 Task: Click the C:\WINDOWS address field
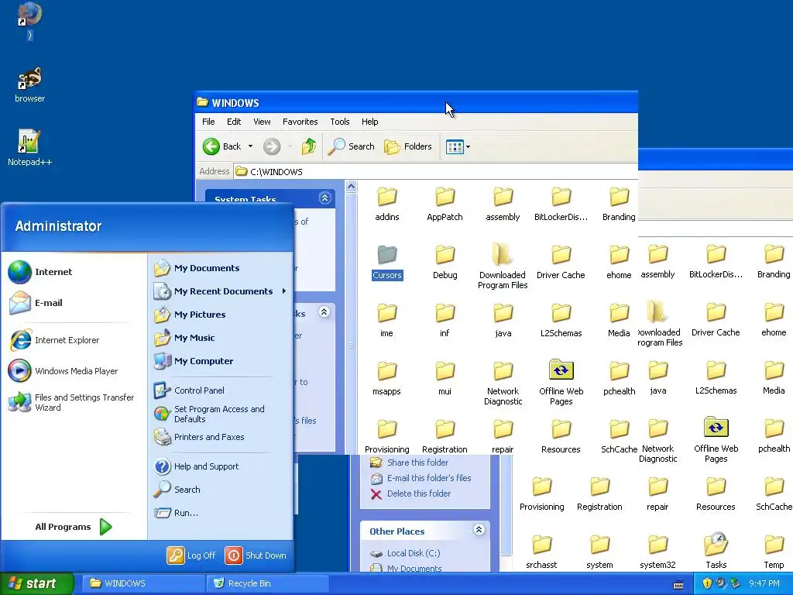(435, 171)
